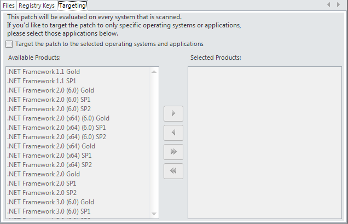Click the remove-all double left arrow button

coord(173,171)
